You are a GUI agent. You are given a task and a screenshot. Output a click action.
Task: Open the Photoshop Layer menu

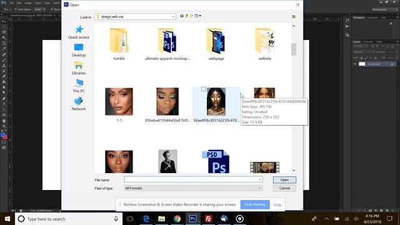[38, 2]
